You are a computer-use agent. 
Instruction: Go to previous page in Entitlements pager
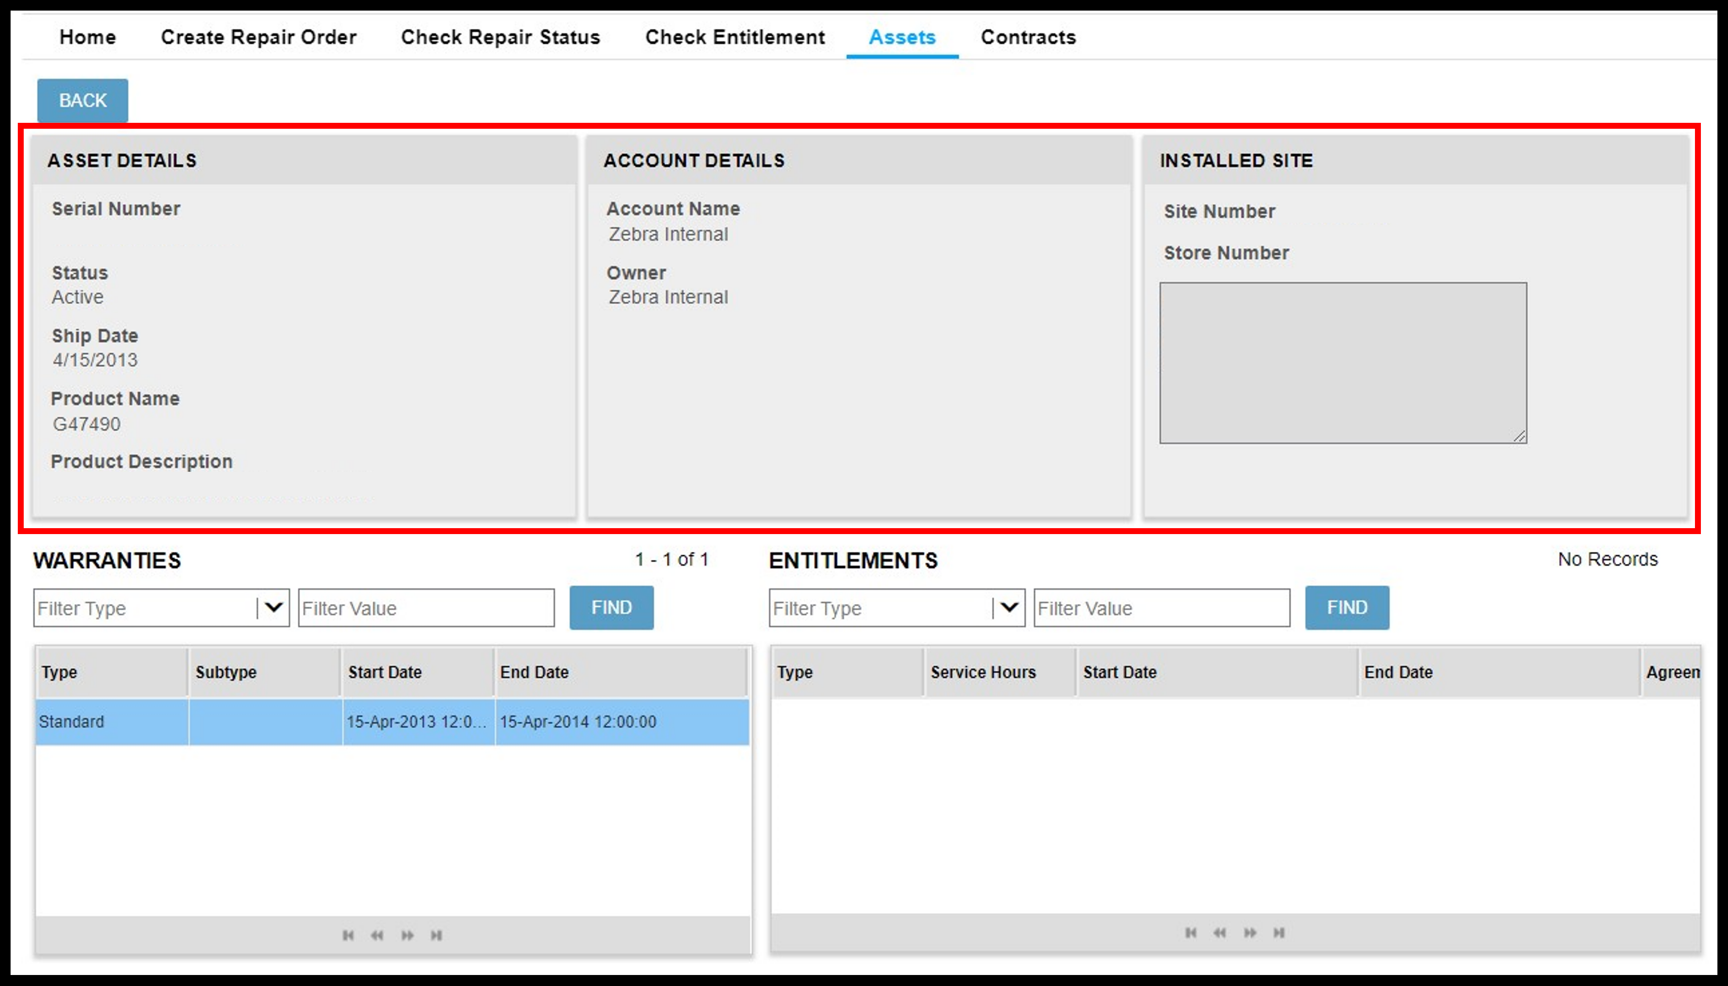1220,933
